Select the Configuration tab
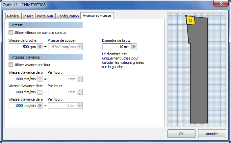231x143 pixels. (x=68, y=16)
